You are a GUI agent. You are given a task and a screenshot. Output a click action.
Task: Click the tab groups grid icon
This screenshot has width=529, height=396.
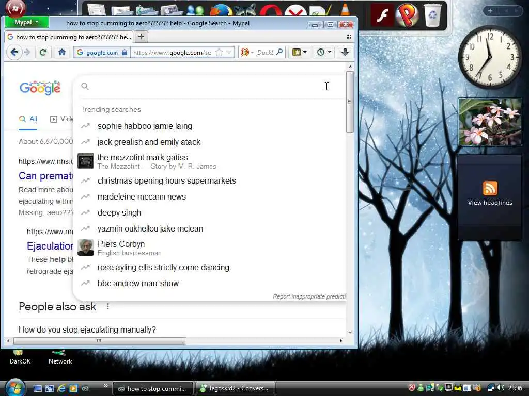coord(349,37)
